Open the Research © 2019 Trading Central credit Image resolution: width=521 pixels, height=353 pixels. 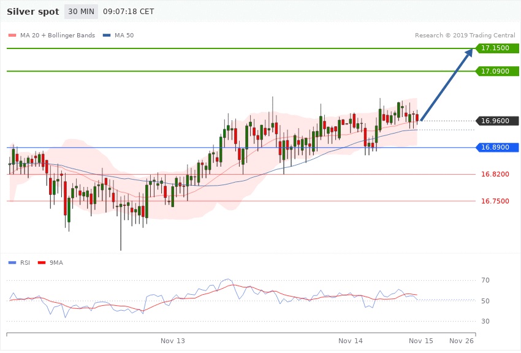(465, 35)
